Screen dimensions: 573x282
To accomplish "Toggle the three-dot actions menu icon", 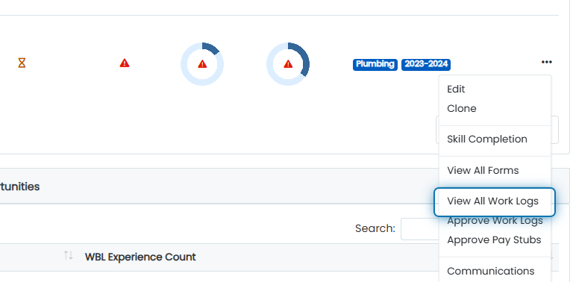I will pyautogui.click(x=546, y=62).
